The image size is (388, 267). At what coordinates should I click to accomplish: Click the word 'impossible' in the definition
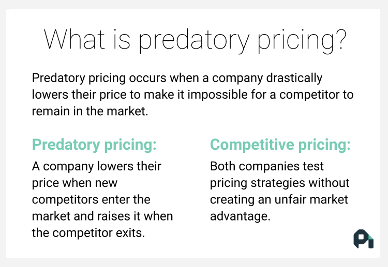217,95
